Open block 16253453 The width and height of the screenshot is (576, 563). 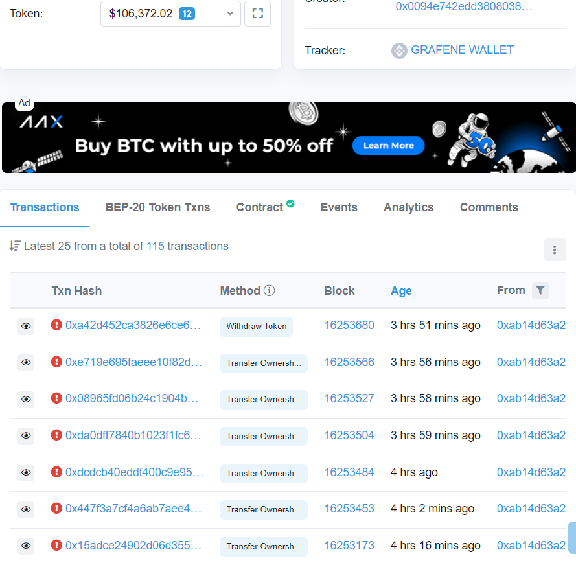tap(349, 509)
